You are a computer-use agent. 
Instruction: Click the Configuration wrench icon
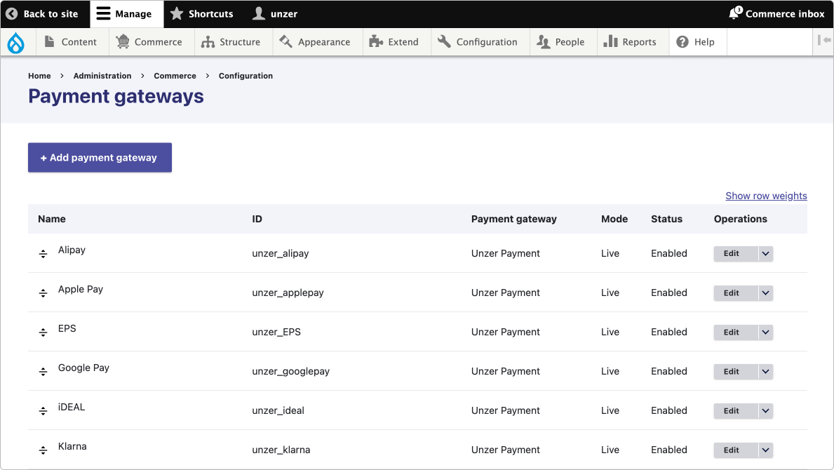click(444, 41)
